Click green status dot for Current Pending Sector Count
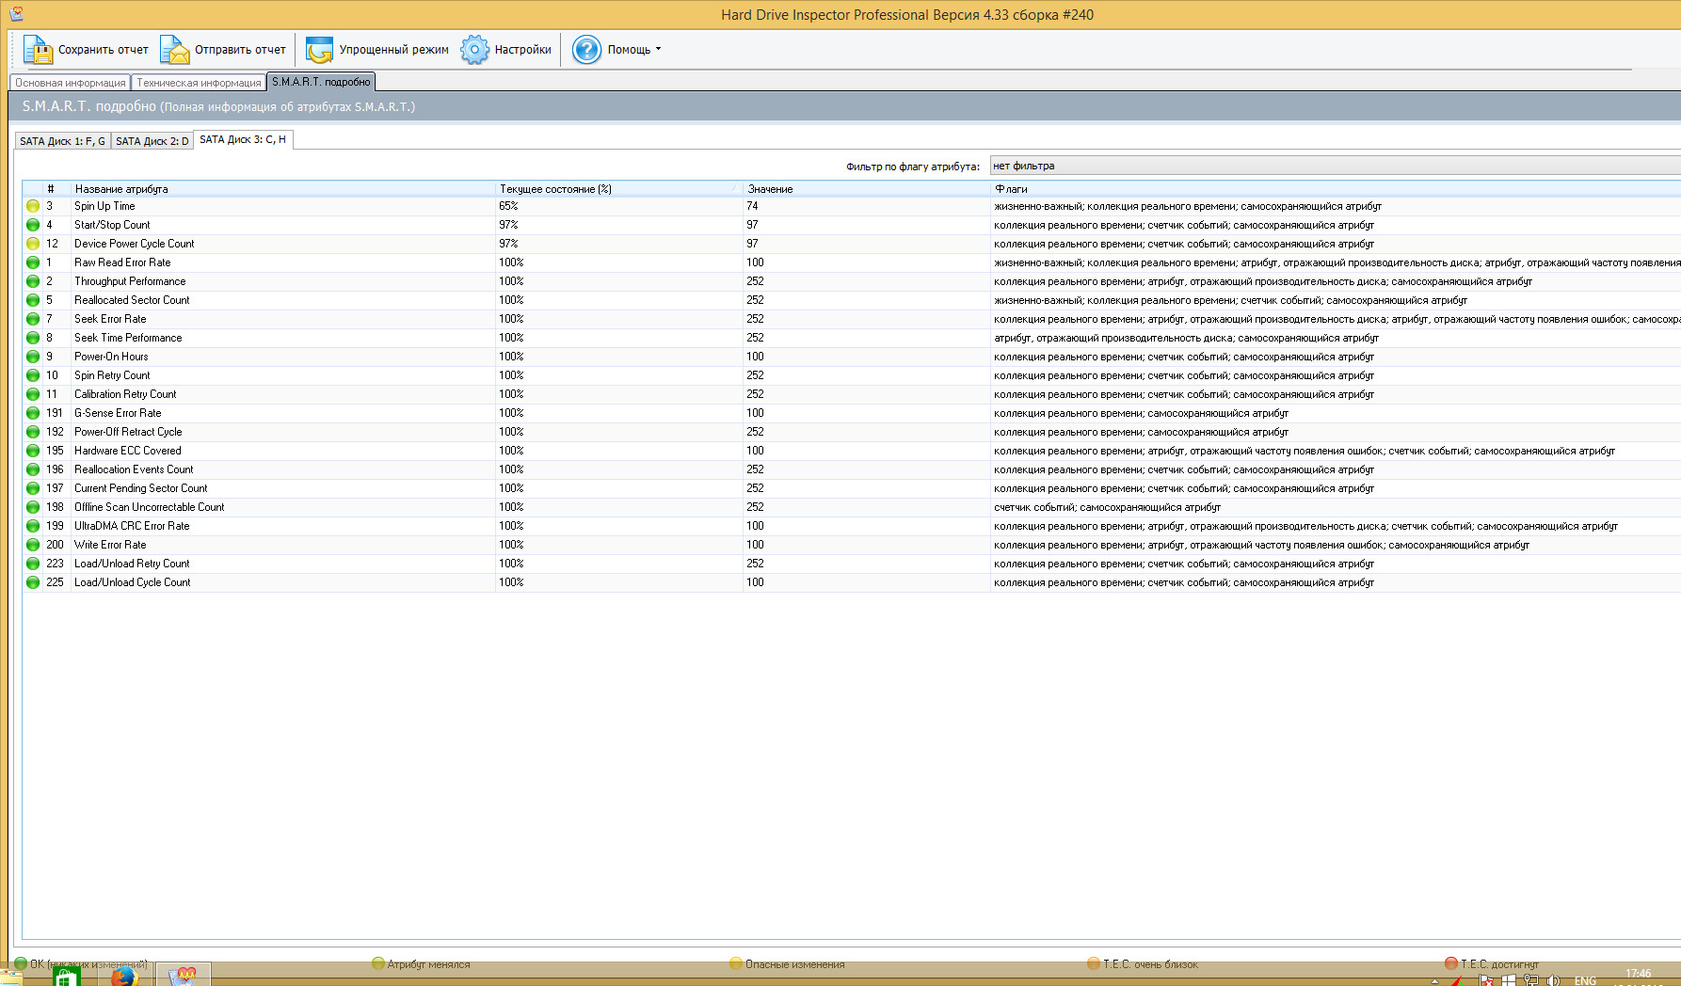Screen dimensions: 1681x986 pos(33,488)
